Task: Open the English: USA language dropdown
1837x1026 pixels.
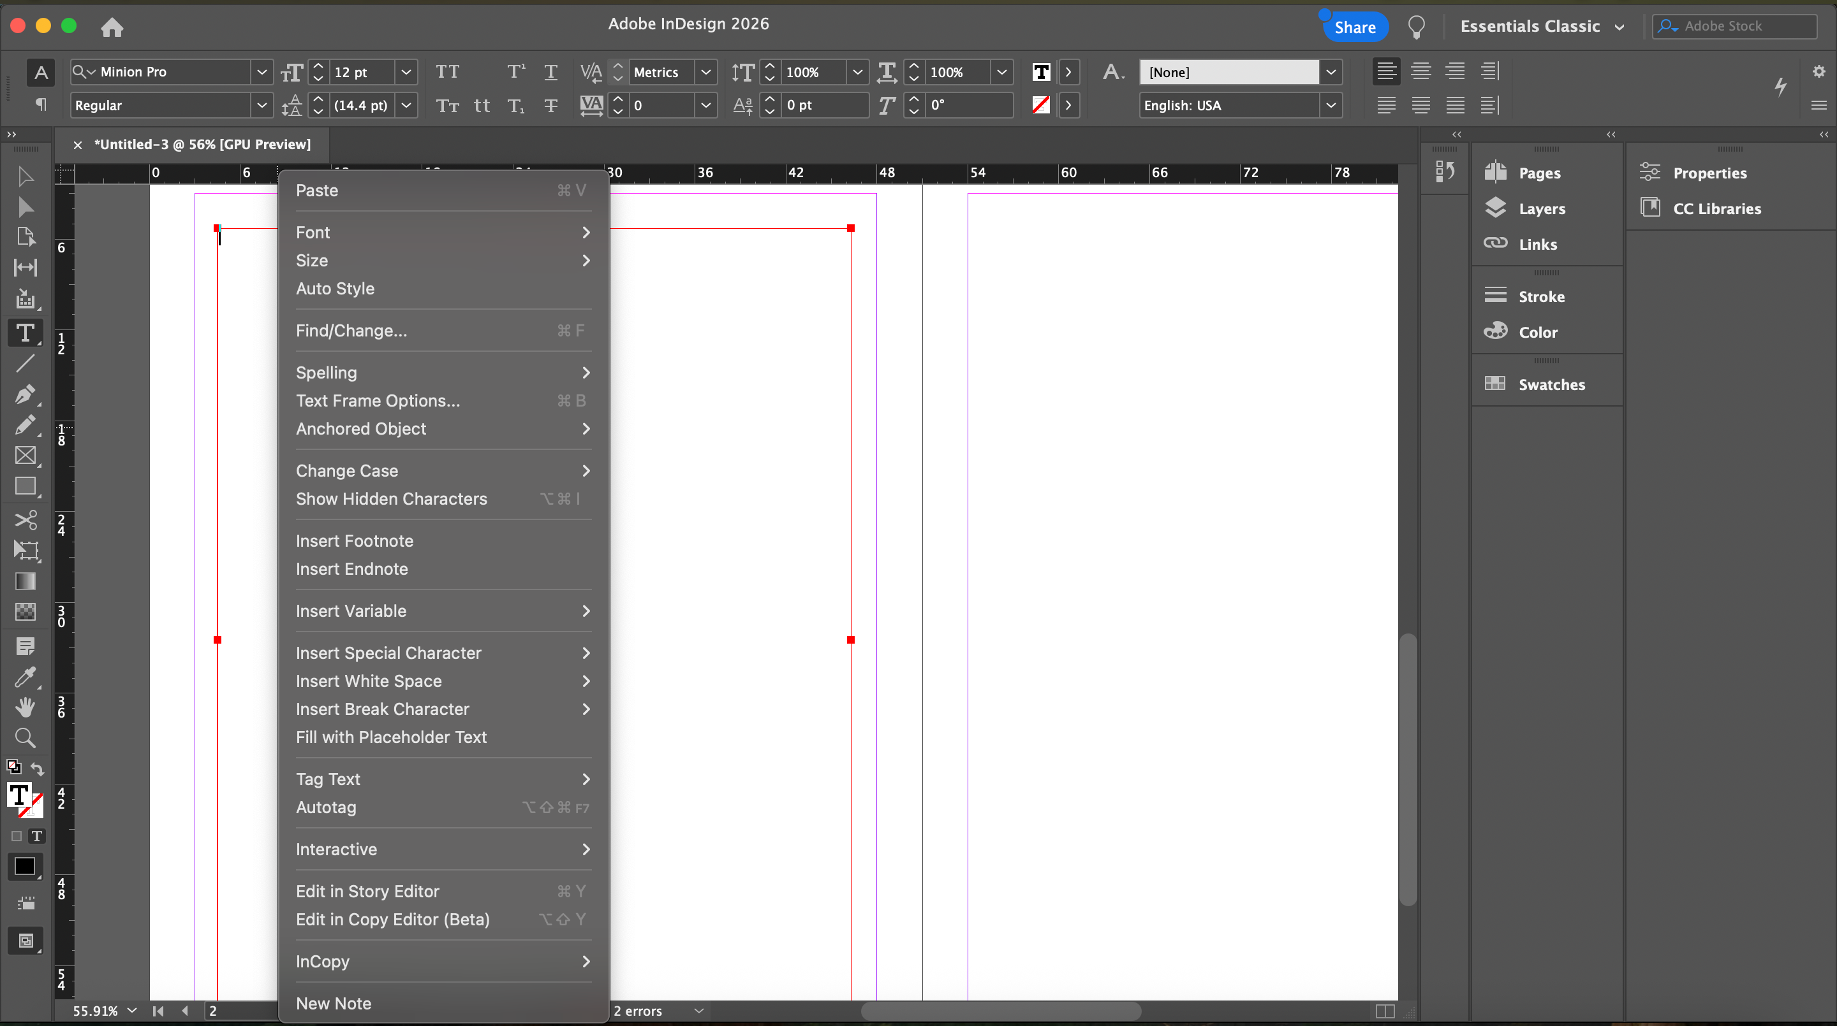Action: tap(1331, 105)
